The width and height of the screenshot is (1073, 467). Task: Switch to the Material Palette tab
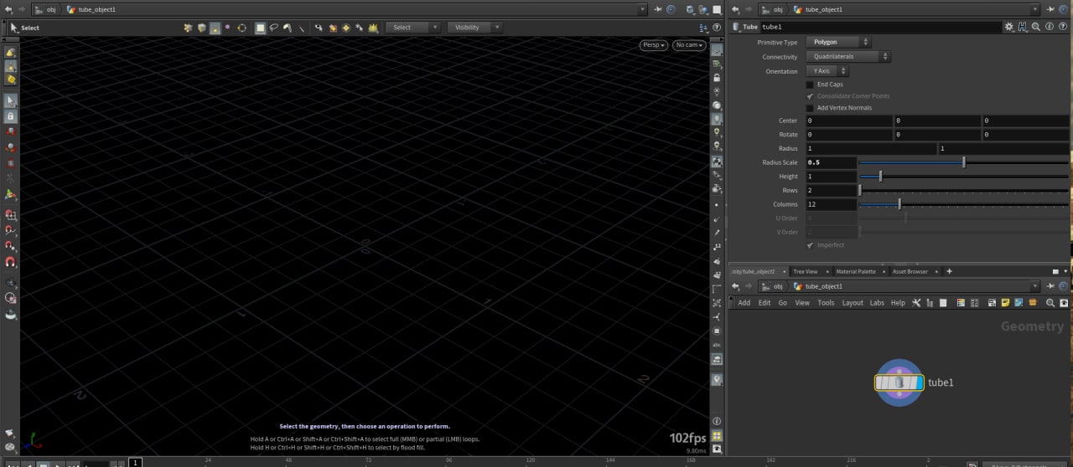coord(855,271)
